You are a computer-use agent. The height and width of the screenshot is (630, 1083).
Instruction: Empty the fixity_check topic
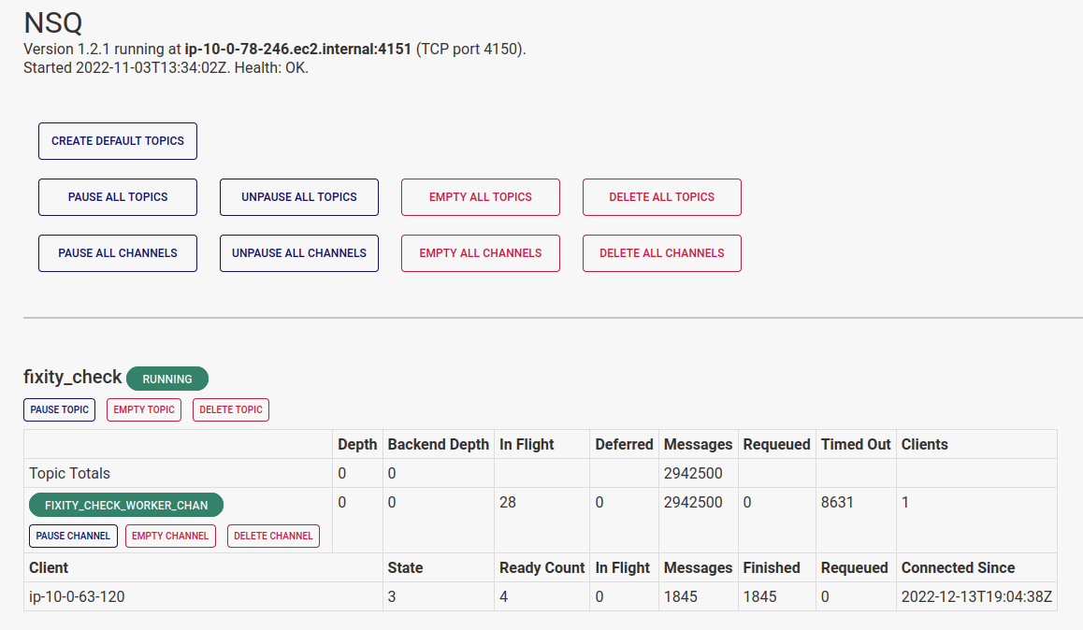click(144, 410)
